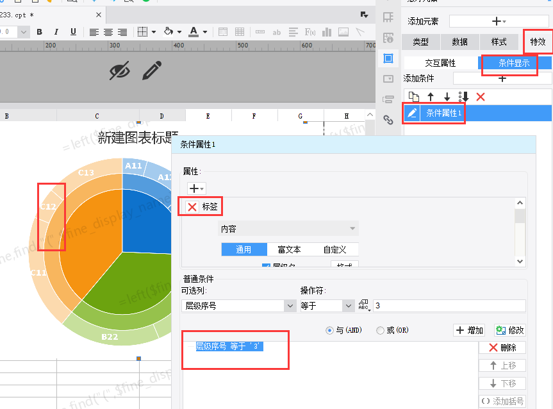The height and width of the screenshot is (409, 553).
Task: Close the 233.cpt tab
Action: (x=99, y=15)
